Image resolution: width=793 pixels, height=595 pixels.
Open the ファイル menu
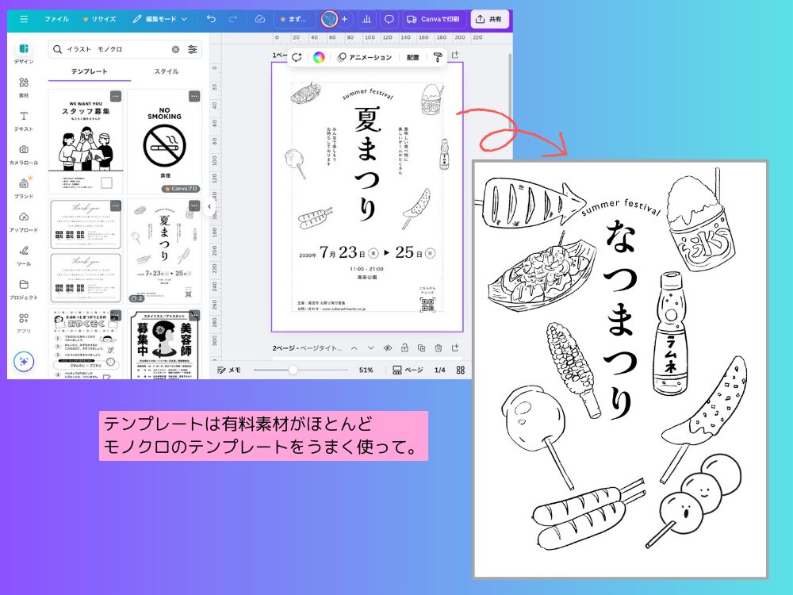click(x=56, y=18)
